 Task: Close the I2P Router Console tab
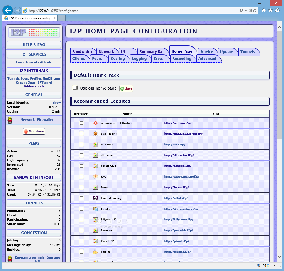(x=55, y=18)
